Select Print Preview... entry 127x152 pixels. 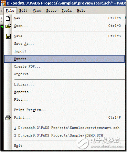[x=64, y=110]
